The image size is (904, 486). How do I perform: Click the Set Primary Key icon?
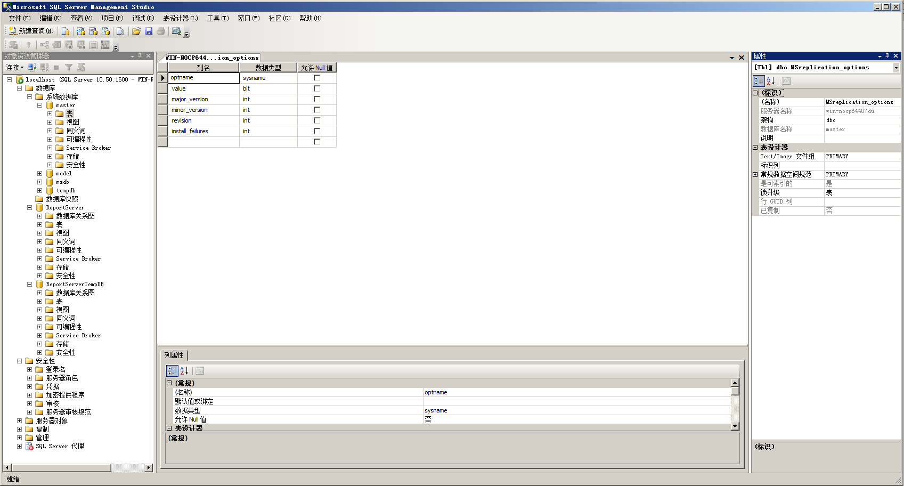(29, 45)
